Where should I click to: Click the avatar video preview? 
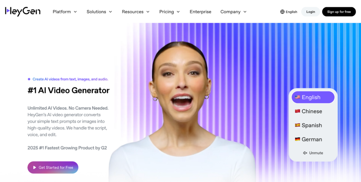point(182,111)
